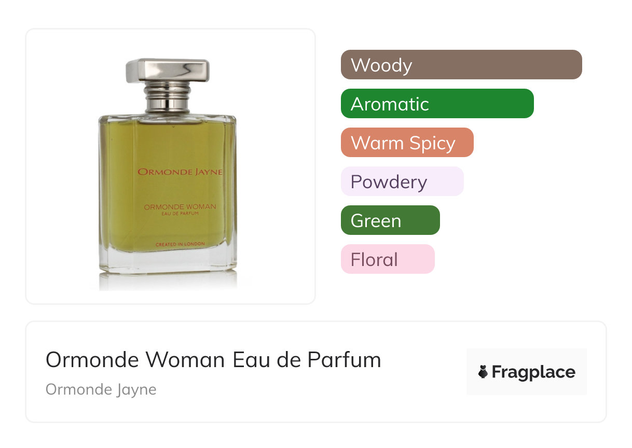Viewport: 632px width, 448px height.
Task: Click the Green accord bar
Action: click(x=390, y=220)
